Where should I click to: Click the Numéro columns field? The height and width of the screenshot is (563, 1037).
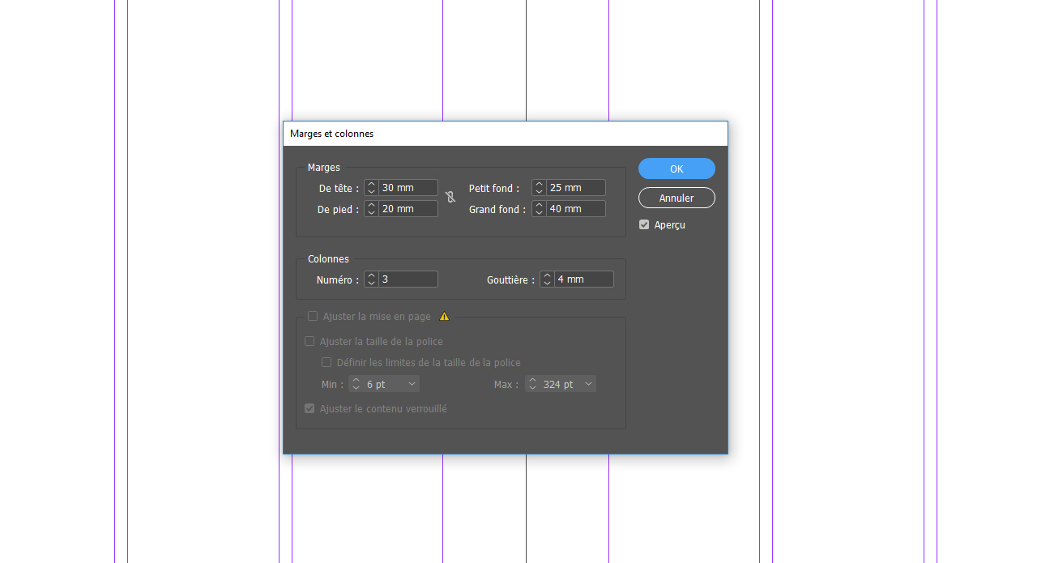(x=408, y=279)
